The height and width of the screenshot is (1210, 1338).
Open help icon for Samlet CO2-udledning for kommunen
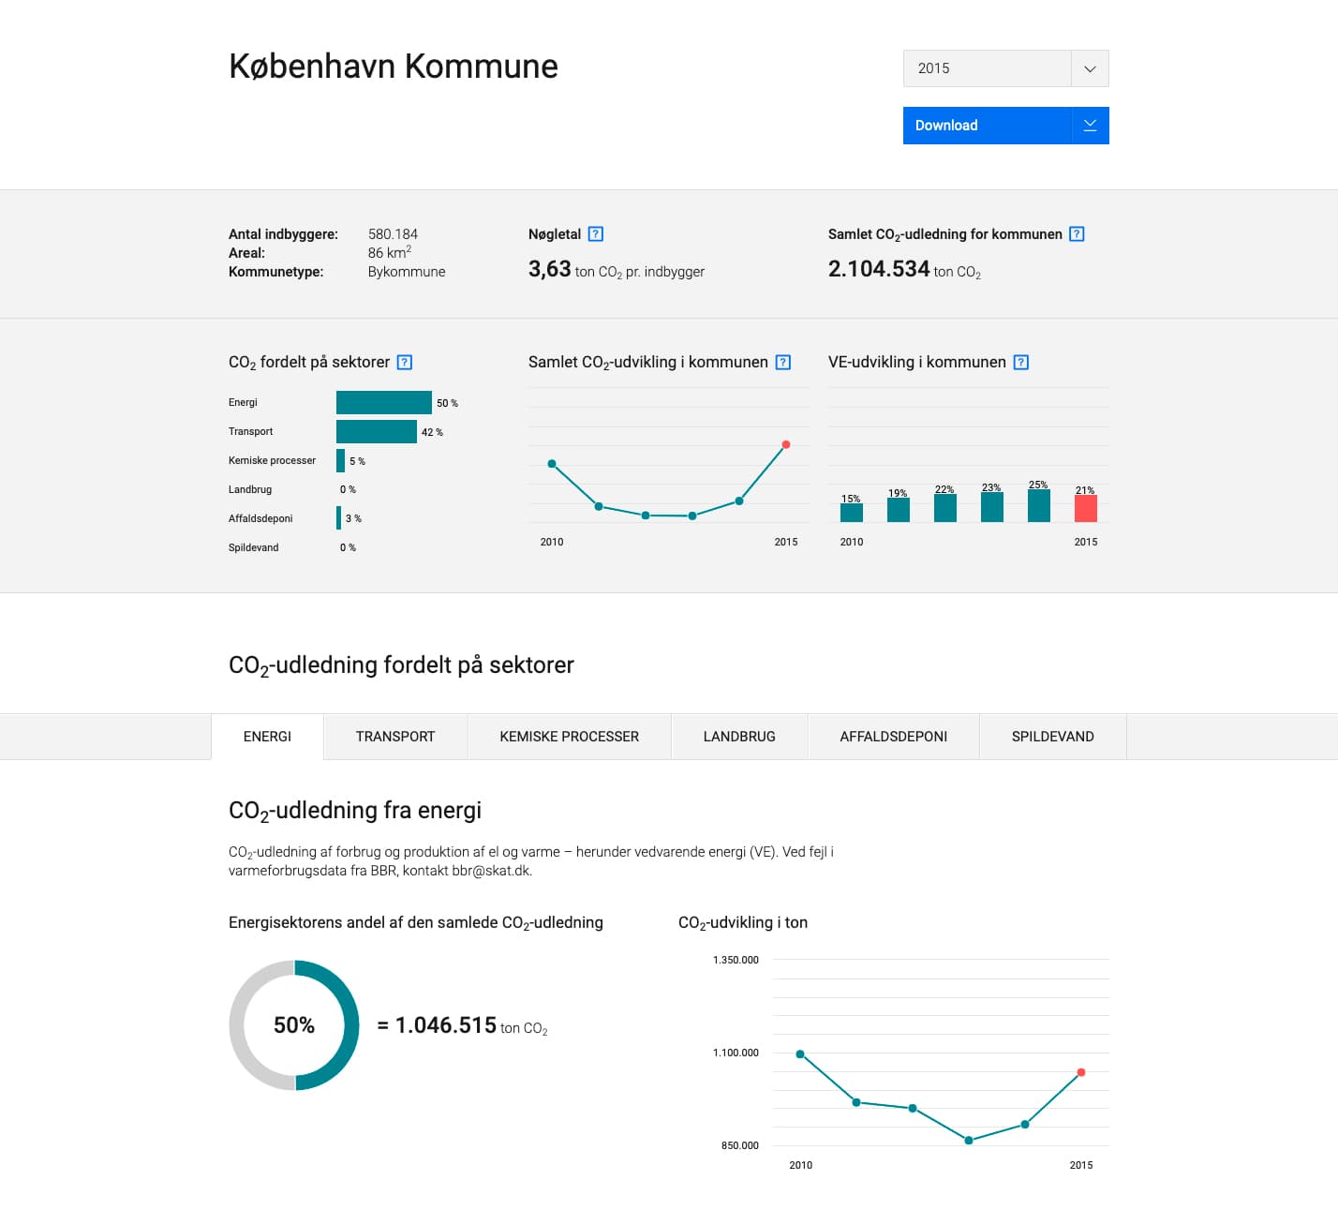(x=1077, y=234)
